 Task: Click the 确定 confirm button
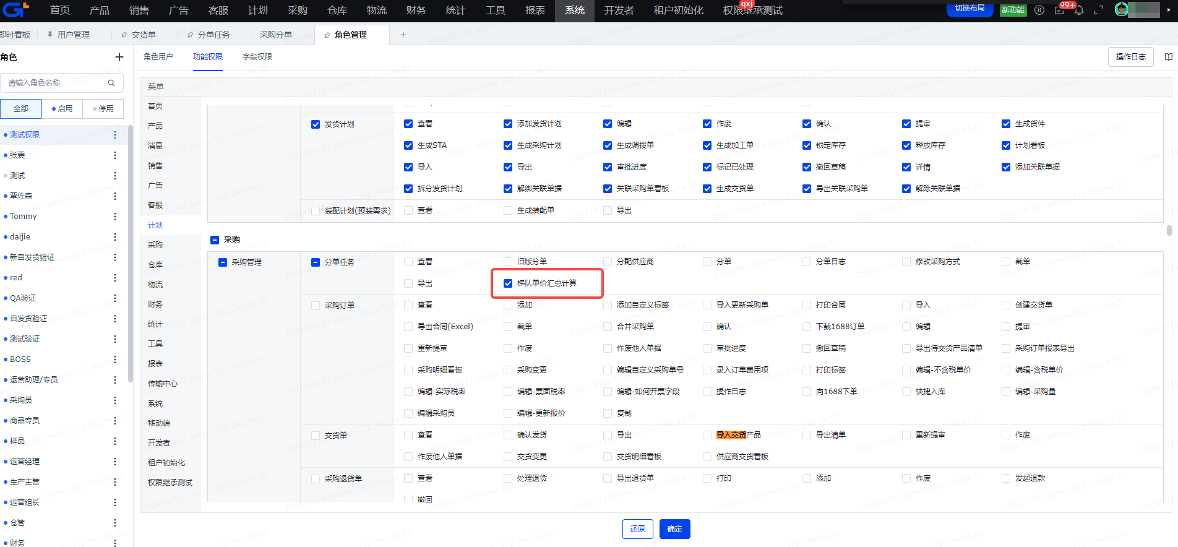point(675,529)
